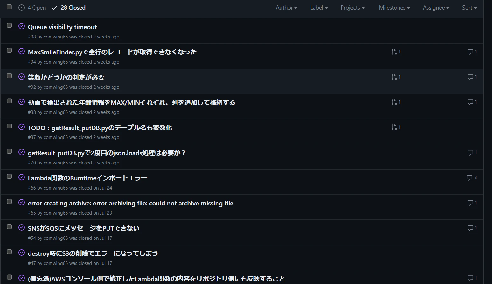Click the open issues circle icon
Image resolution: width=492 pixels, height=284 pixels.
point(22,8)
